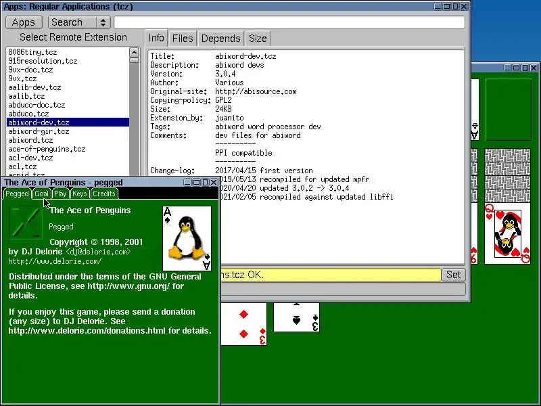Close the solitaire game window
Screen dimensions: 541x406
(534, 68)
